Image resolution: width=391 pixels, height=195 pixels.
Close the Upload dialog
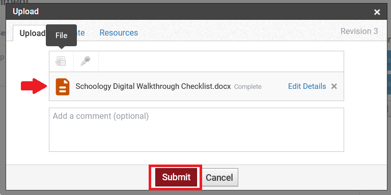pyautogui.click(x=377, y=12)
